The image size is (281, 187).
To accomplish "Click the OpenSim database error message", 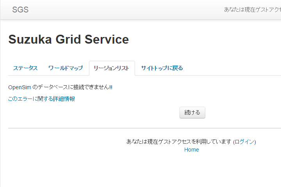I will [60, 87].
